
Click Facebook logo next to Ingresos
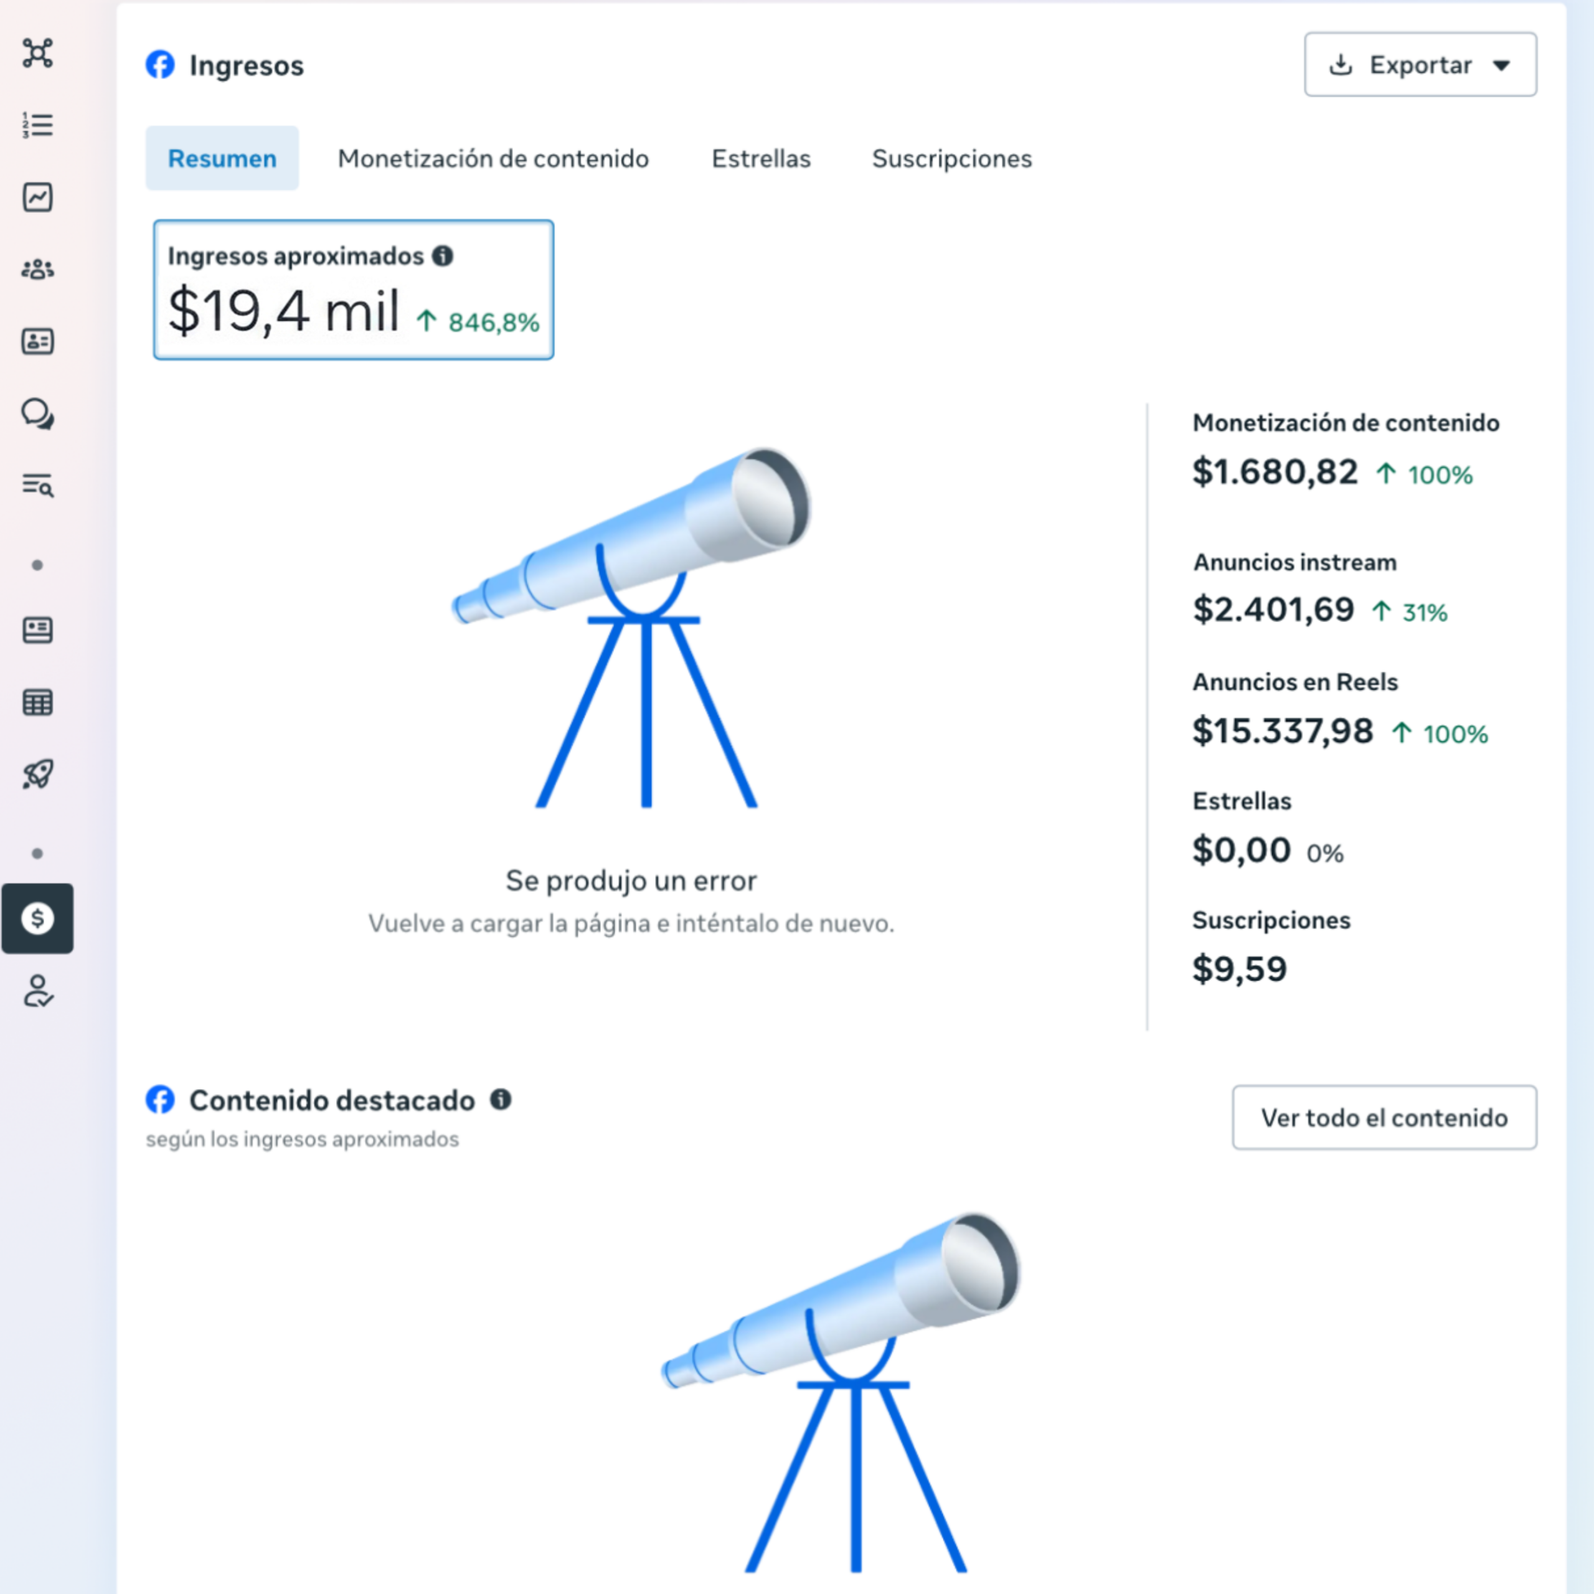160,64
